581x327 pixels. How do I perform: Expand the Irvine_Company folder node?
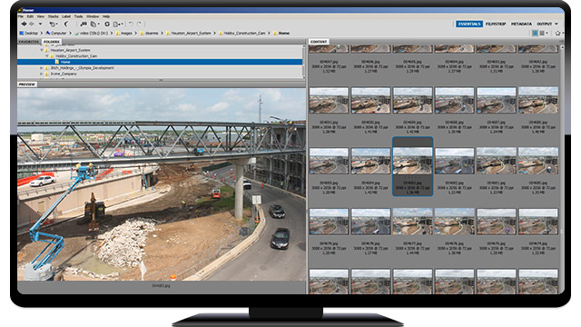42,74
